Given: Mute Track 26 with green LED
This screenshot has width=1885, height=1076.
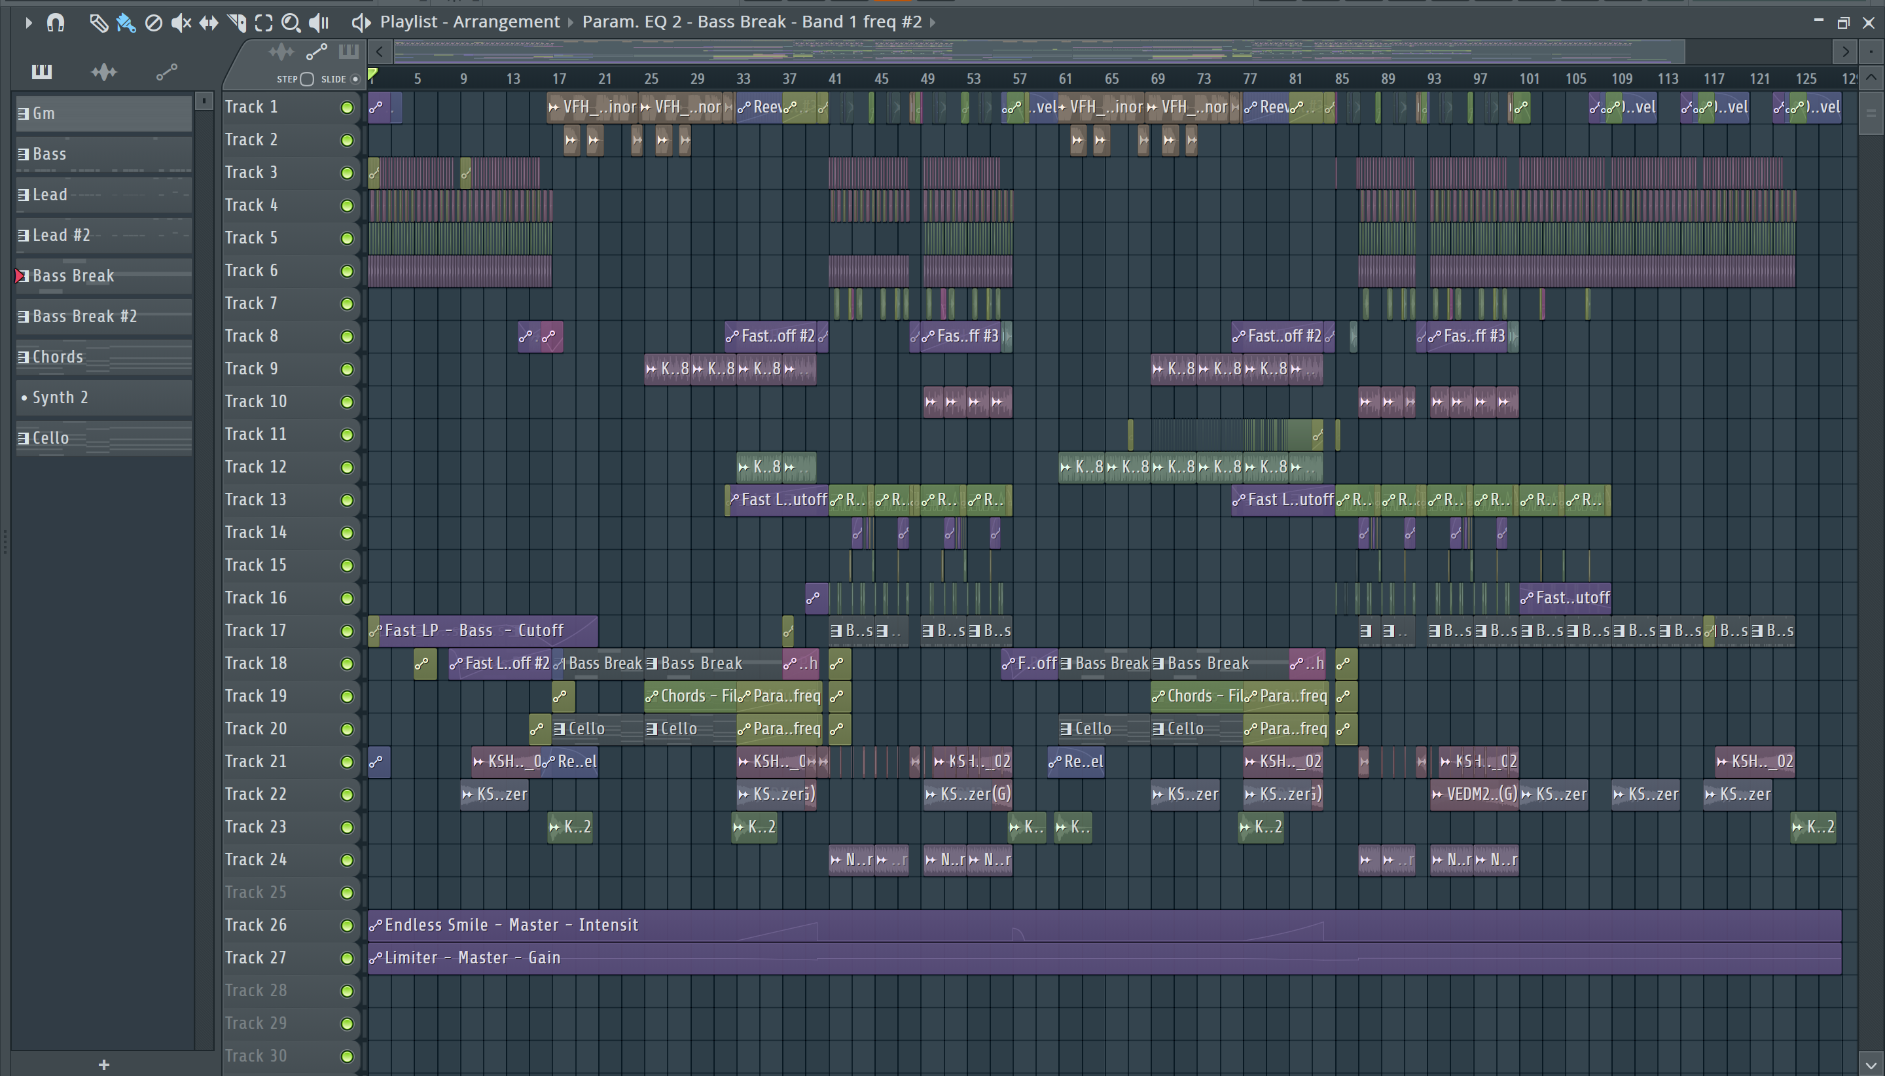Looking at the screenshot, I should point(346,925).
